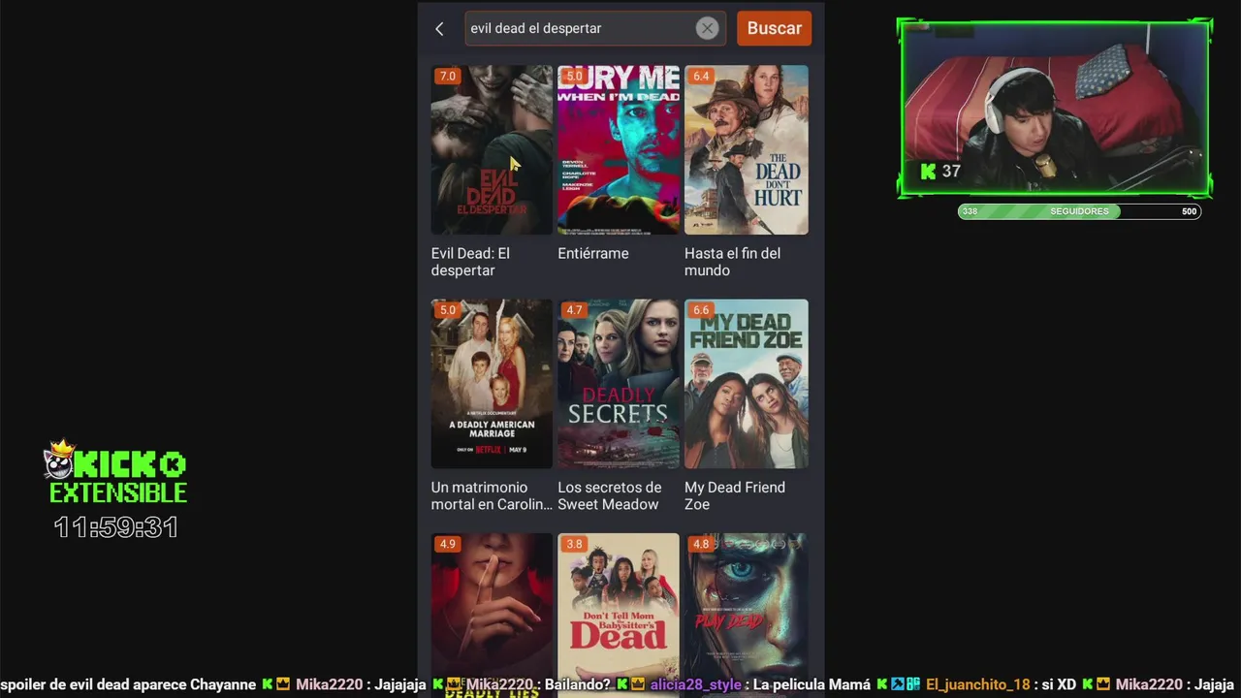Click the 4.7 rating badge on Deadly Secrets

[574, 310]
